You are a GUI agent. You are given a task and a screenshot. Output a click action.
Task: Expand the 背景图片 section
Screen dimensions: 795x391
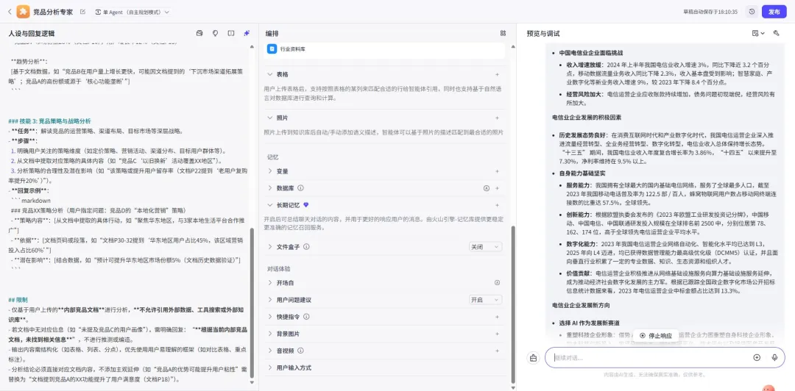click(x=269, y=334)
